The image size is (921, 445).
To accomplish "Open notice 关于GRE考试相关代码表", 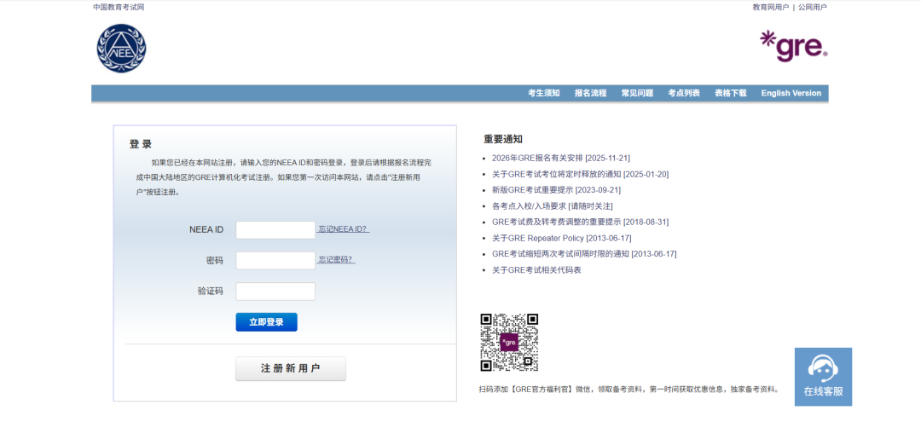I will [537, 270].
